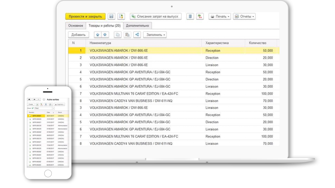The height and width of the screenshot is (188, 335).
Task: Click the split/share row icon
Action: click(137, 35)
